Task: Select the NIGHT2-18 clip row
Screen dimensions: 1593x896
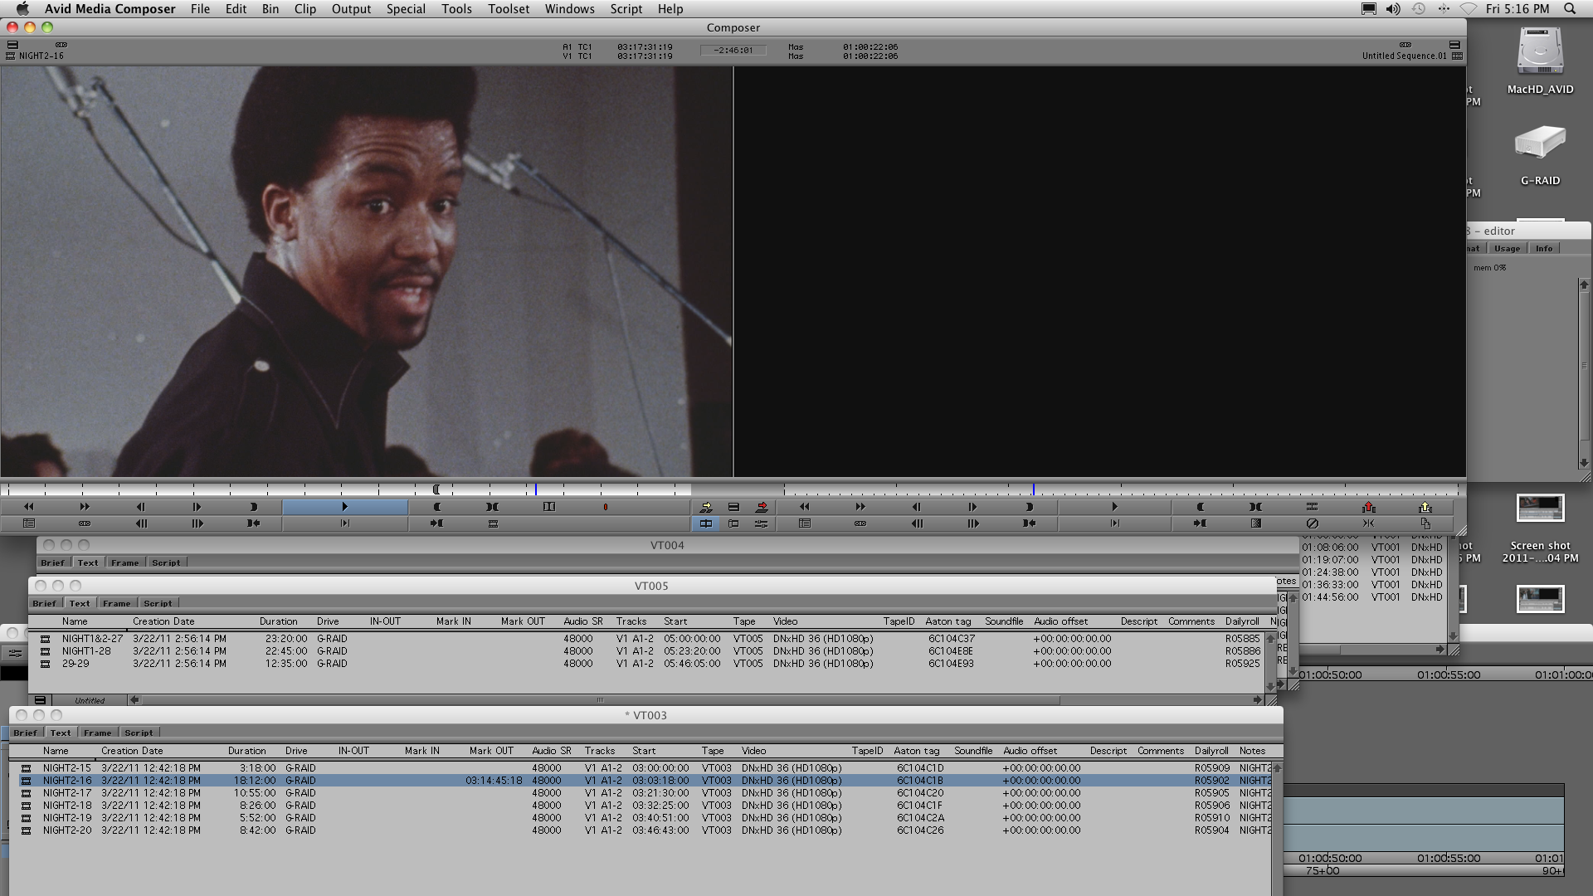Action: (67, 806)
